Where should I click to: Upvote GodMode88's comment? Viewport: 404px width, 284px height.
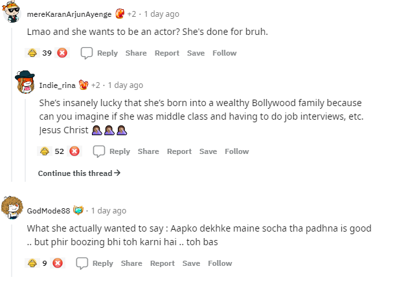click(x=32, y=263)
